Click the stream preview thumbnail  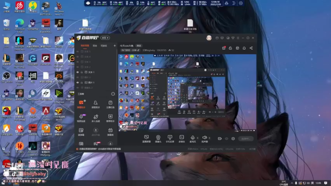tap(187, 92)
